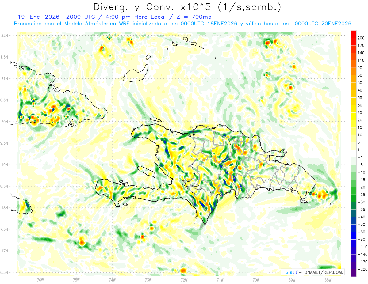Viewport: 368px width, 284px height.
Task: Click the '17N' latitude label
Action: (5, 251)
